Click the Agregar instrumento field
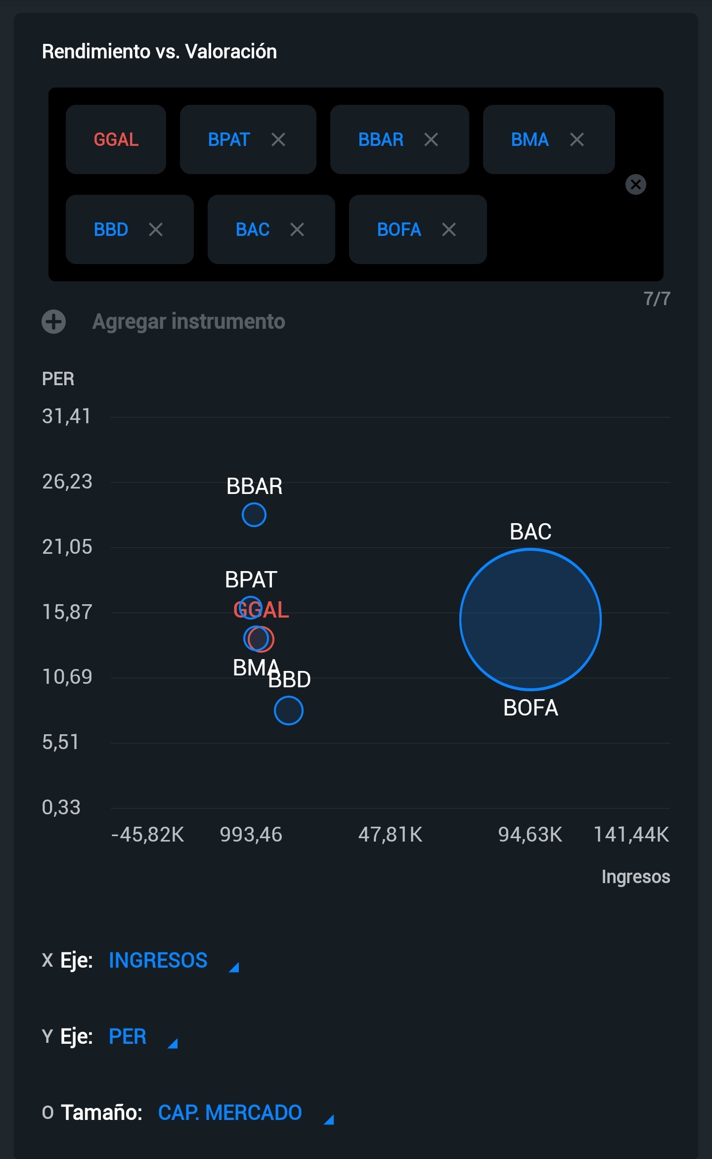 click(188, 321)
